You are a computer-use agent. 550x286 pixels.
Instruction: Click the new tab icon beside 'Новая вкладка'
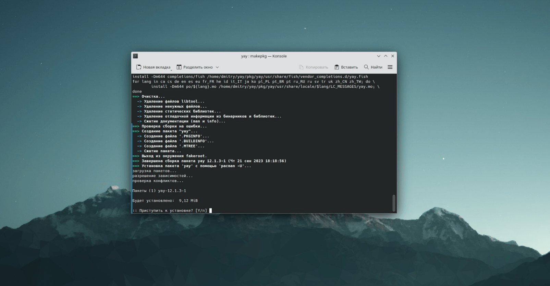pos(139,67)
